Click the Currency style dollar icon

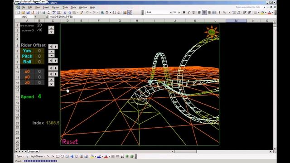coord(219,12)
